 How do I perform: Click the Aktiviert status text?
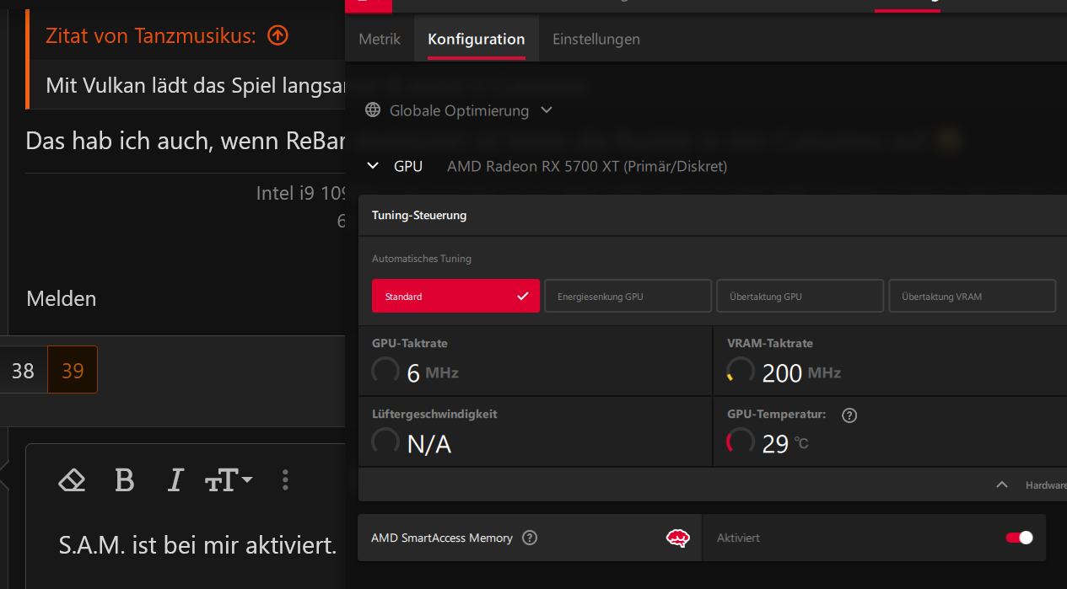tap(738, 538)
